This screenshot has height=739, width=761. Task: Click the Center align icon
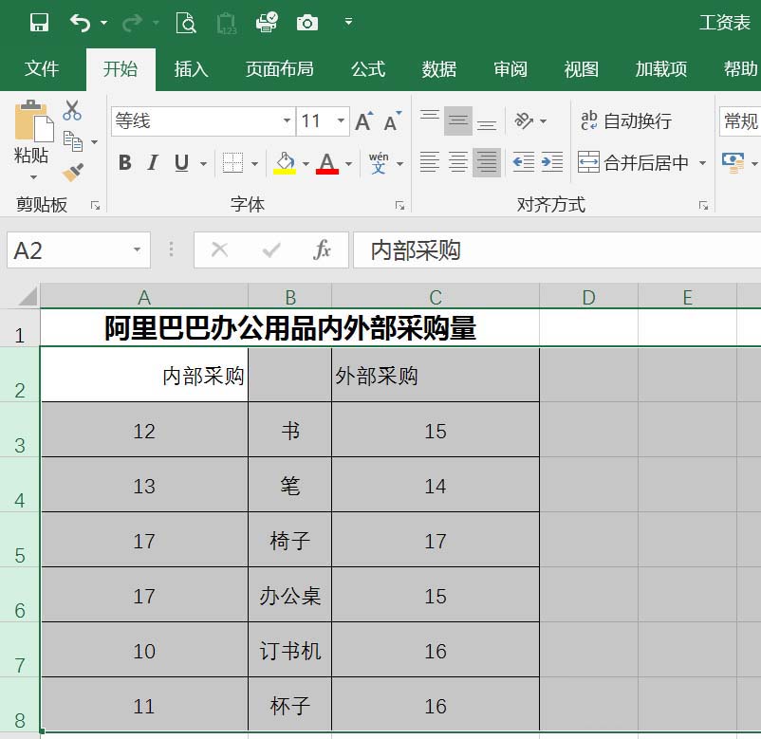pyautogui.click(x=458, y=162)
